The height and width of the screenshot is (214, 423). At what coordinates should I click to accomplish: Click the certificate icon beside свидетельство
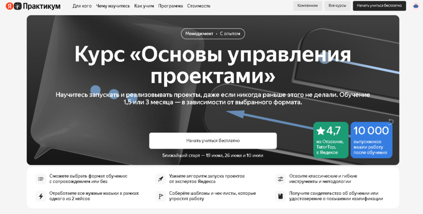(x=281, y=196)
